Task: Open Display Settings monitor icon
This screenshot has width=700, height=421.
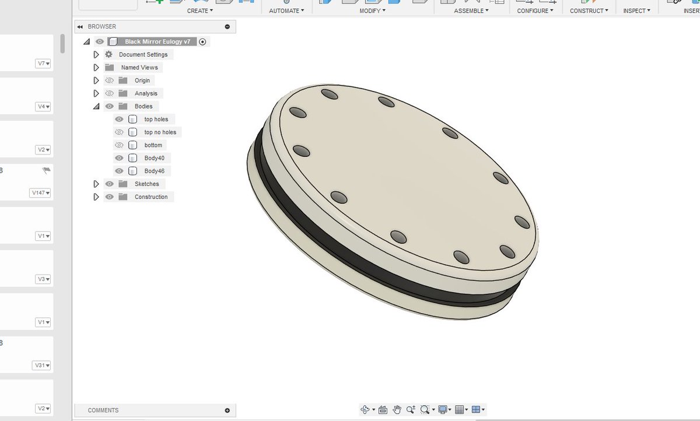Action: [443, 409]
